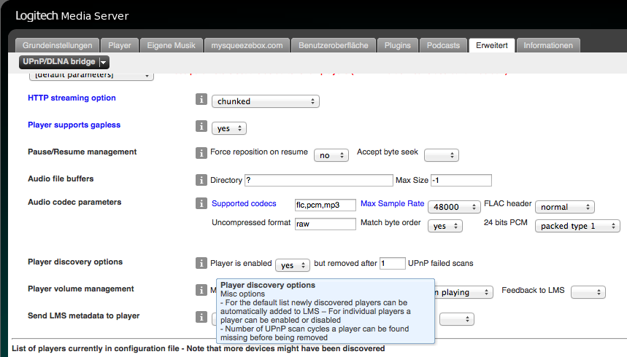Screen dimensions: 627x357
Task: Click info icon for Player volume management
Action: point(201,290)
